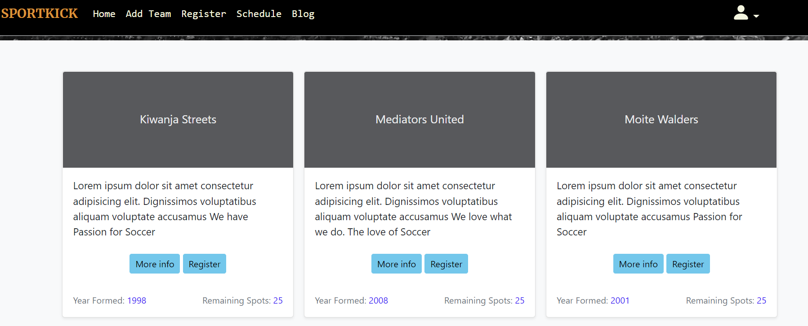Click the SPORTKICK logo
Screen dimensions: 808x326
(x=40, y=13)
